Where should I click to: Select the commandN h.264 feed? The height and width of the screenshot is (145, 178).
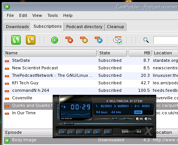click(x=91, y=91)
